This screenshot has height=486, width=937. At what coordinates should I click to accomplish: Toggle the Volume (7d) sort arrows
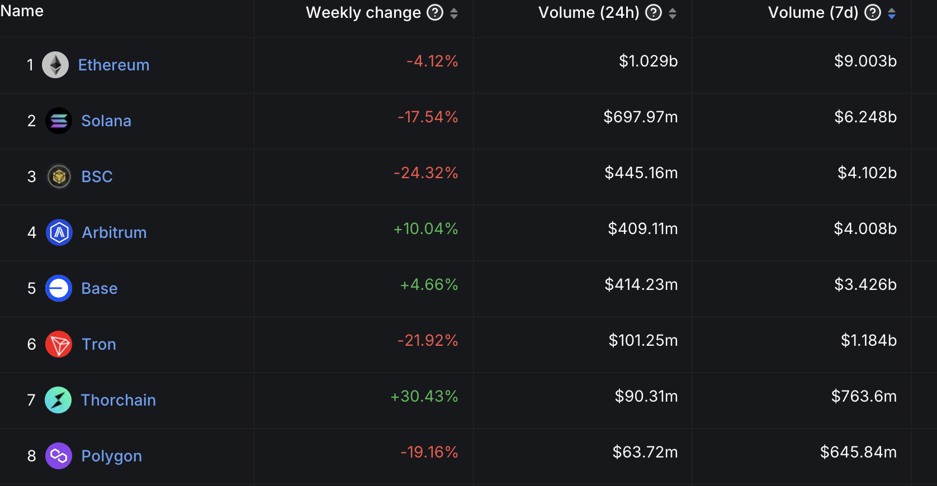click(892, 13)
